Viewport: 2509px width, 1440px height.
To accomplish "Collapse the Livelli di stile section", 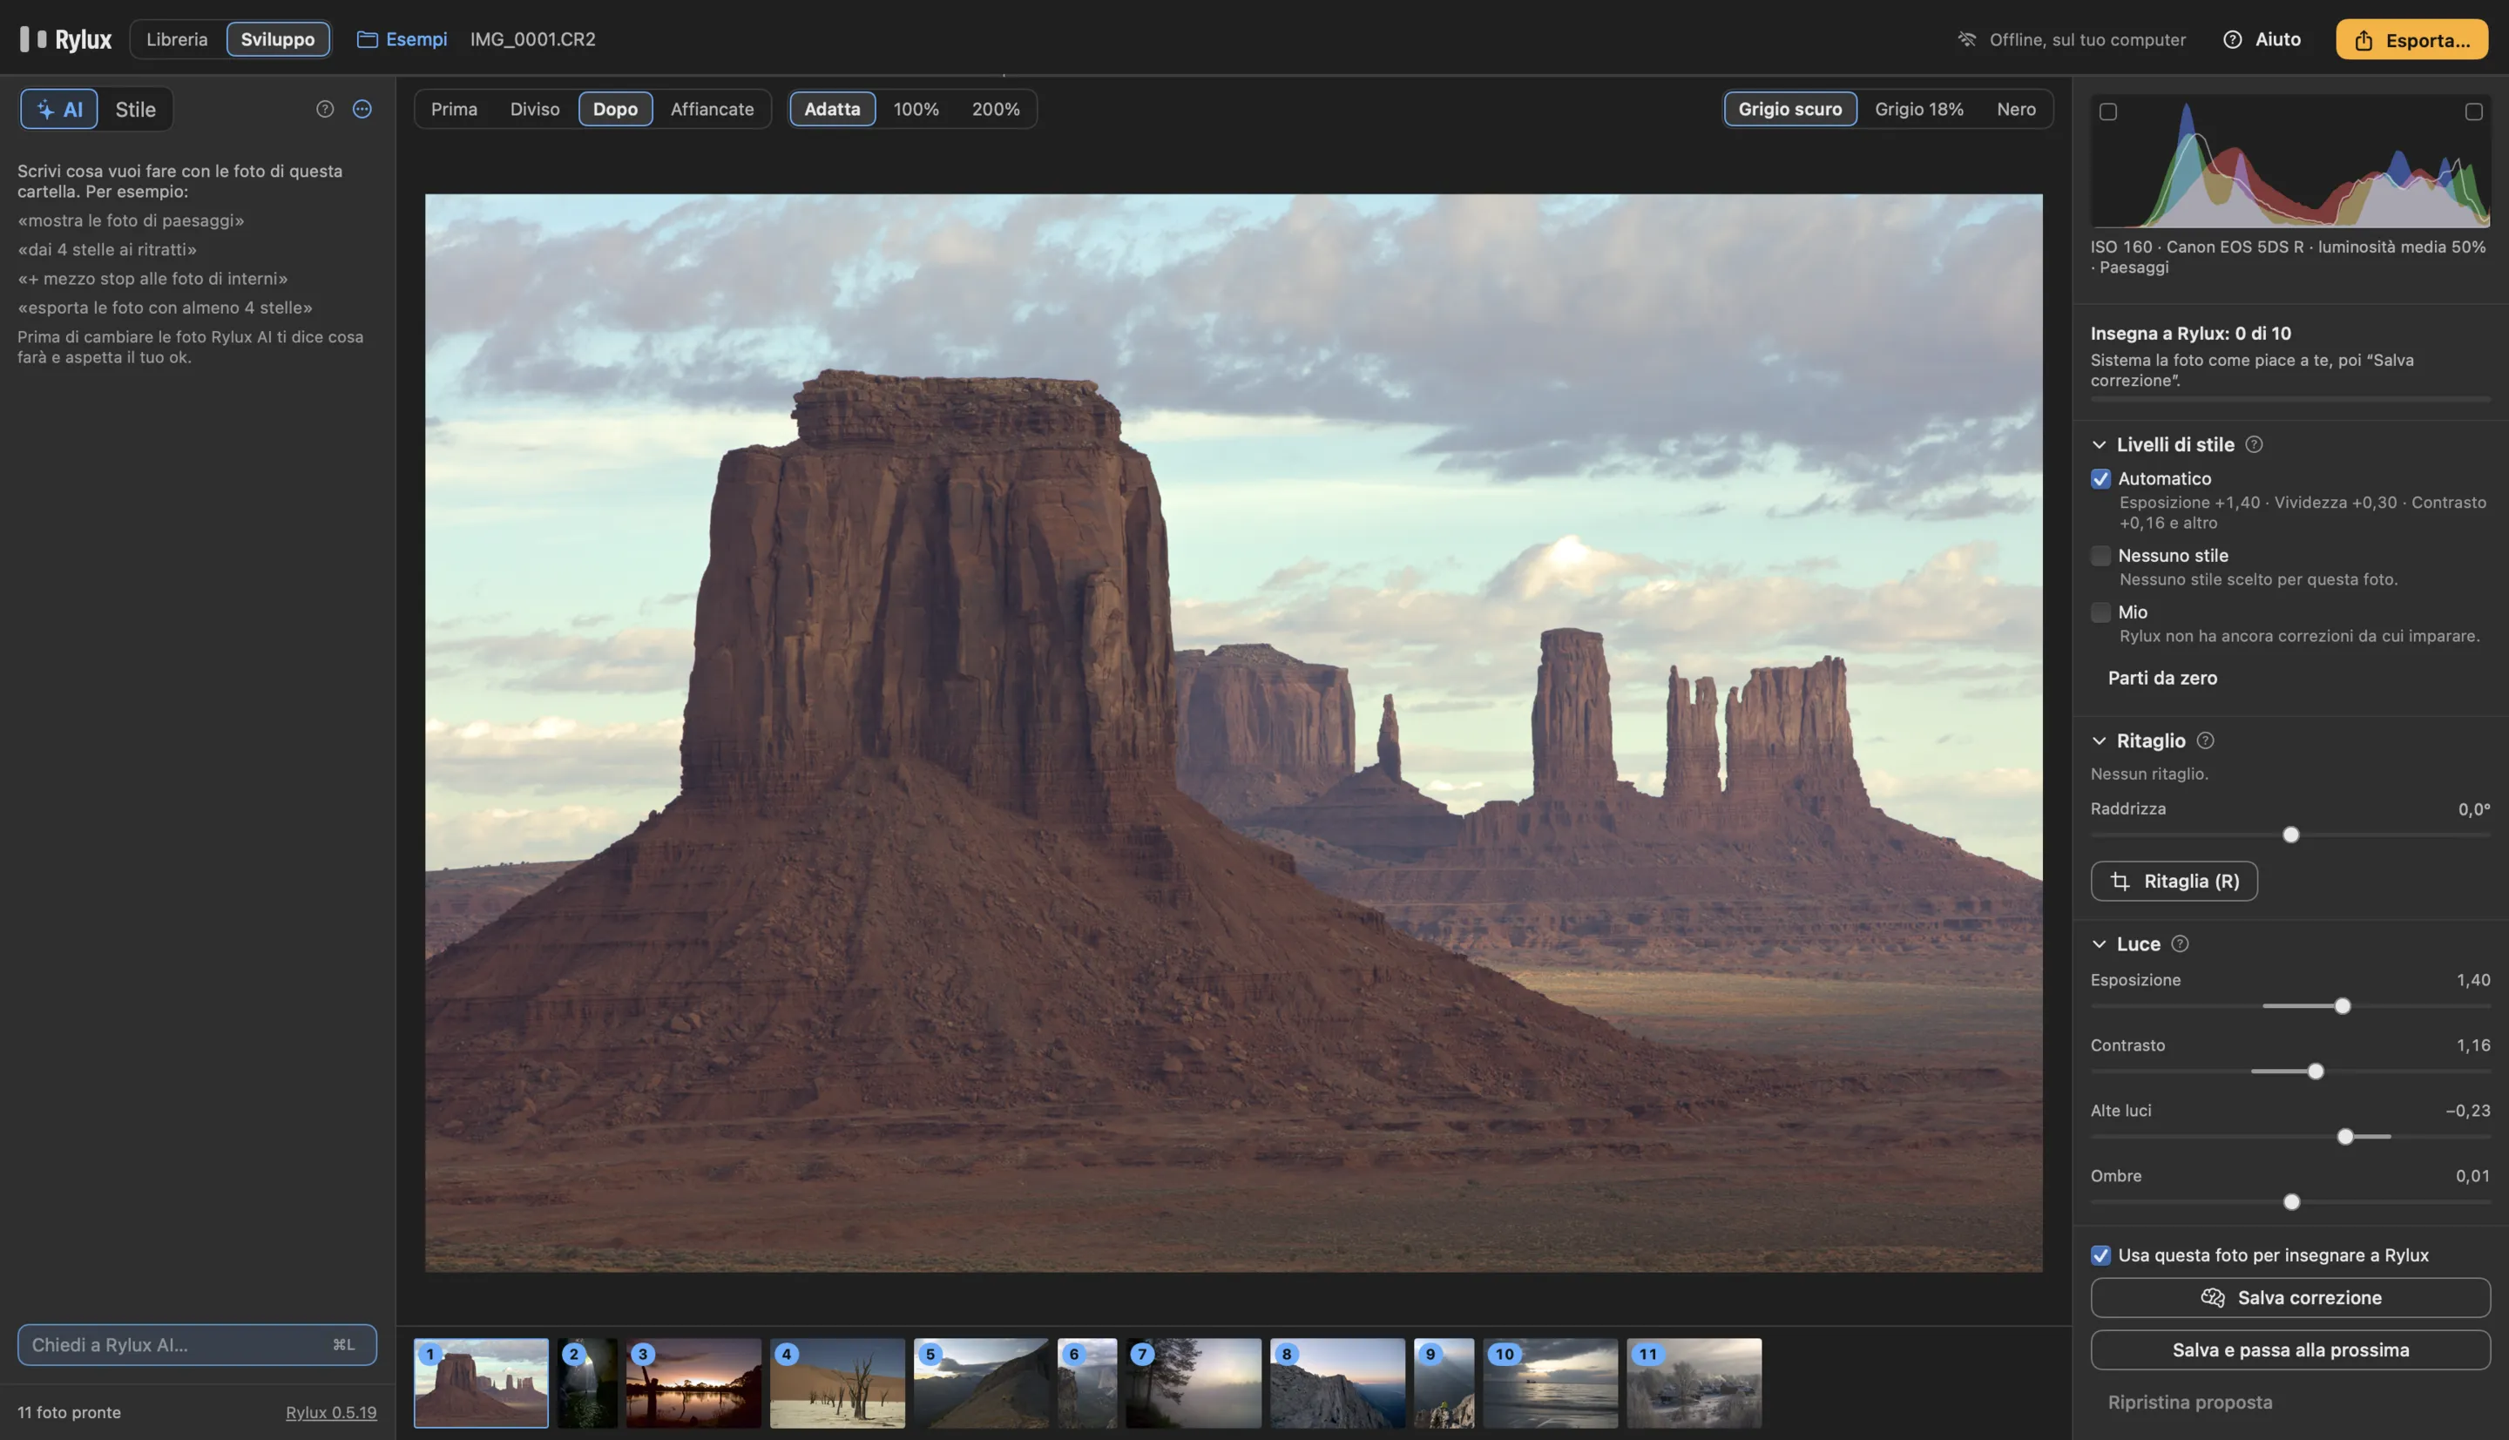I will click(x=2099, y=445).
